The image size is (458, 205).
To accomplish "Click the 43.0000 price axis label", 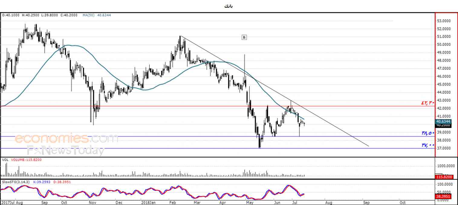I will point(444,100).
